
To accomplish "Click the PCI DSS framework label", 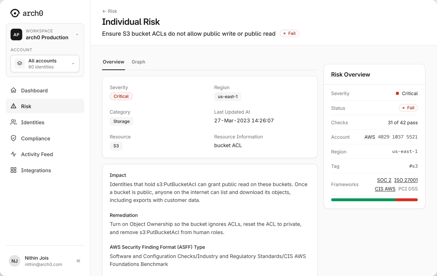I will point(408,189).
